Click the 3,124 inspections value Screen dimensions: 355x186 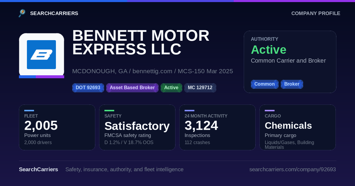click(x=201, y=125)
